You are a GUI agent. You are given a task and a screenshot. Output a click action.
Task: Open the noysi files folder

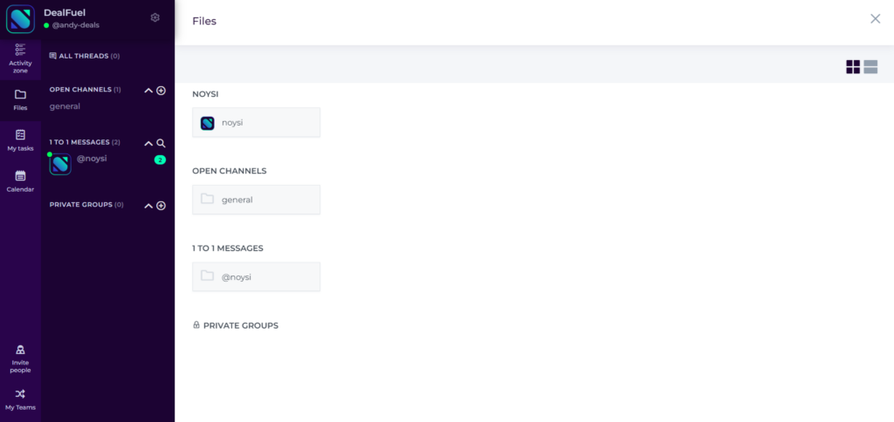pyautogui.click(x=256, y=122)
